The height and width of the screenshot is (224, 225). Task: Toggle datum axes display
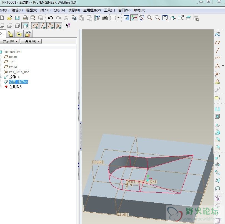43,26
